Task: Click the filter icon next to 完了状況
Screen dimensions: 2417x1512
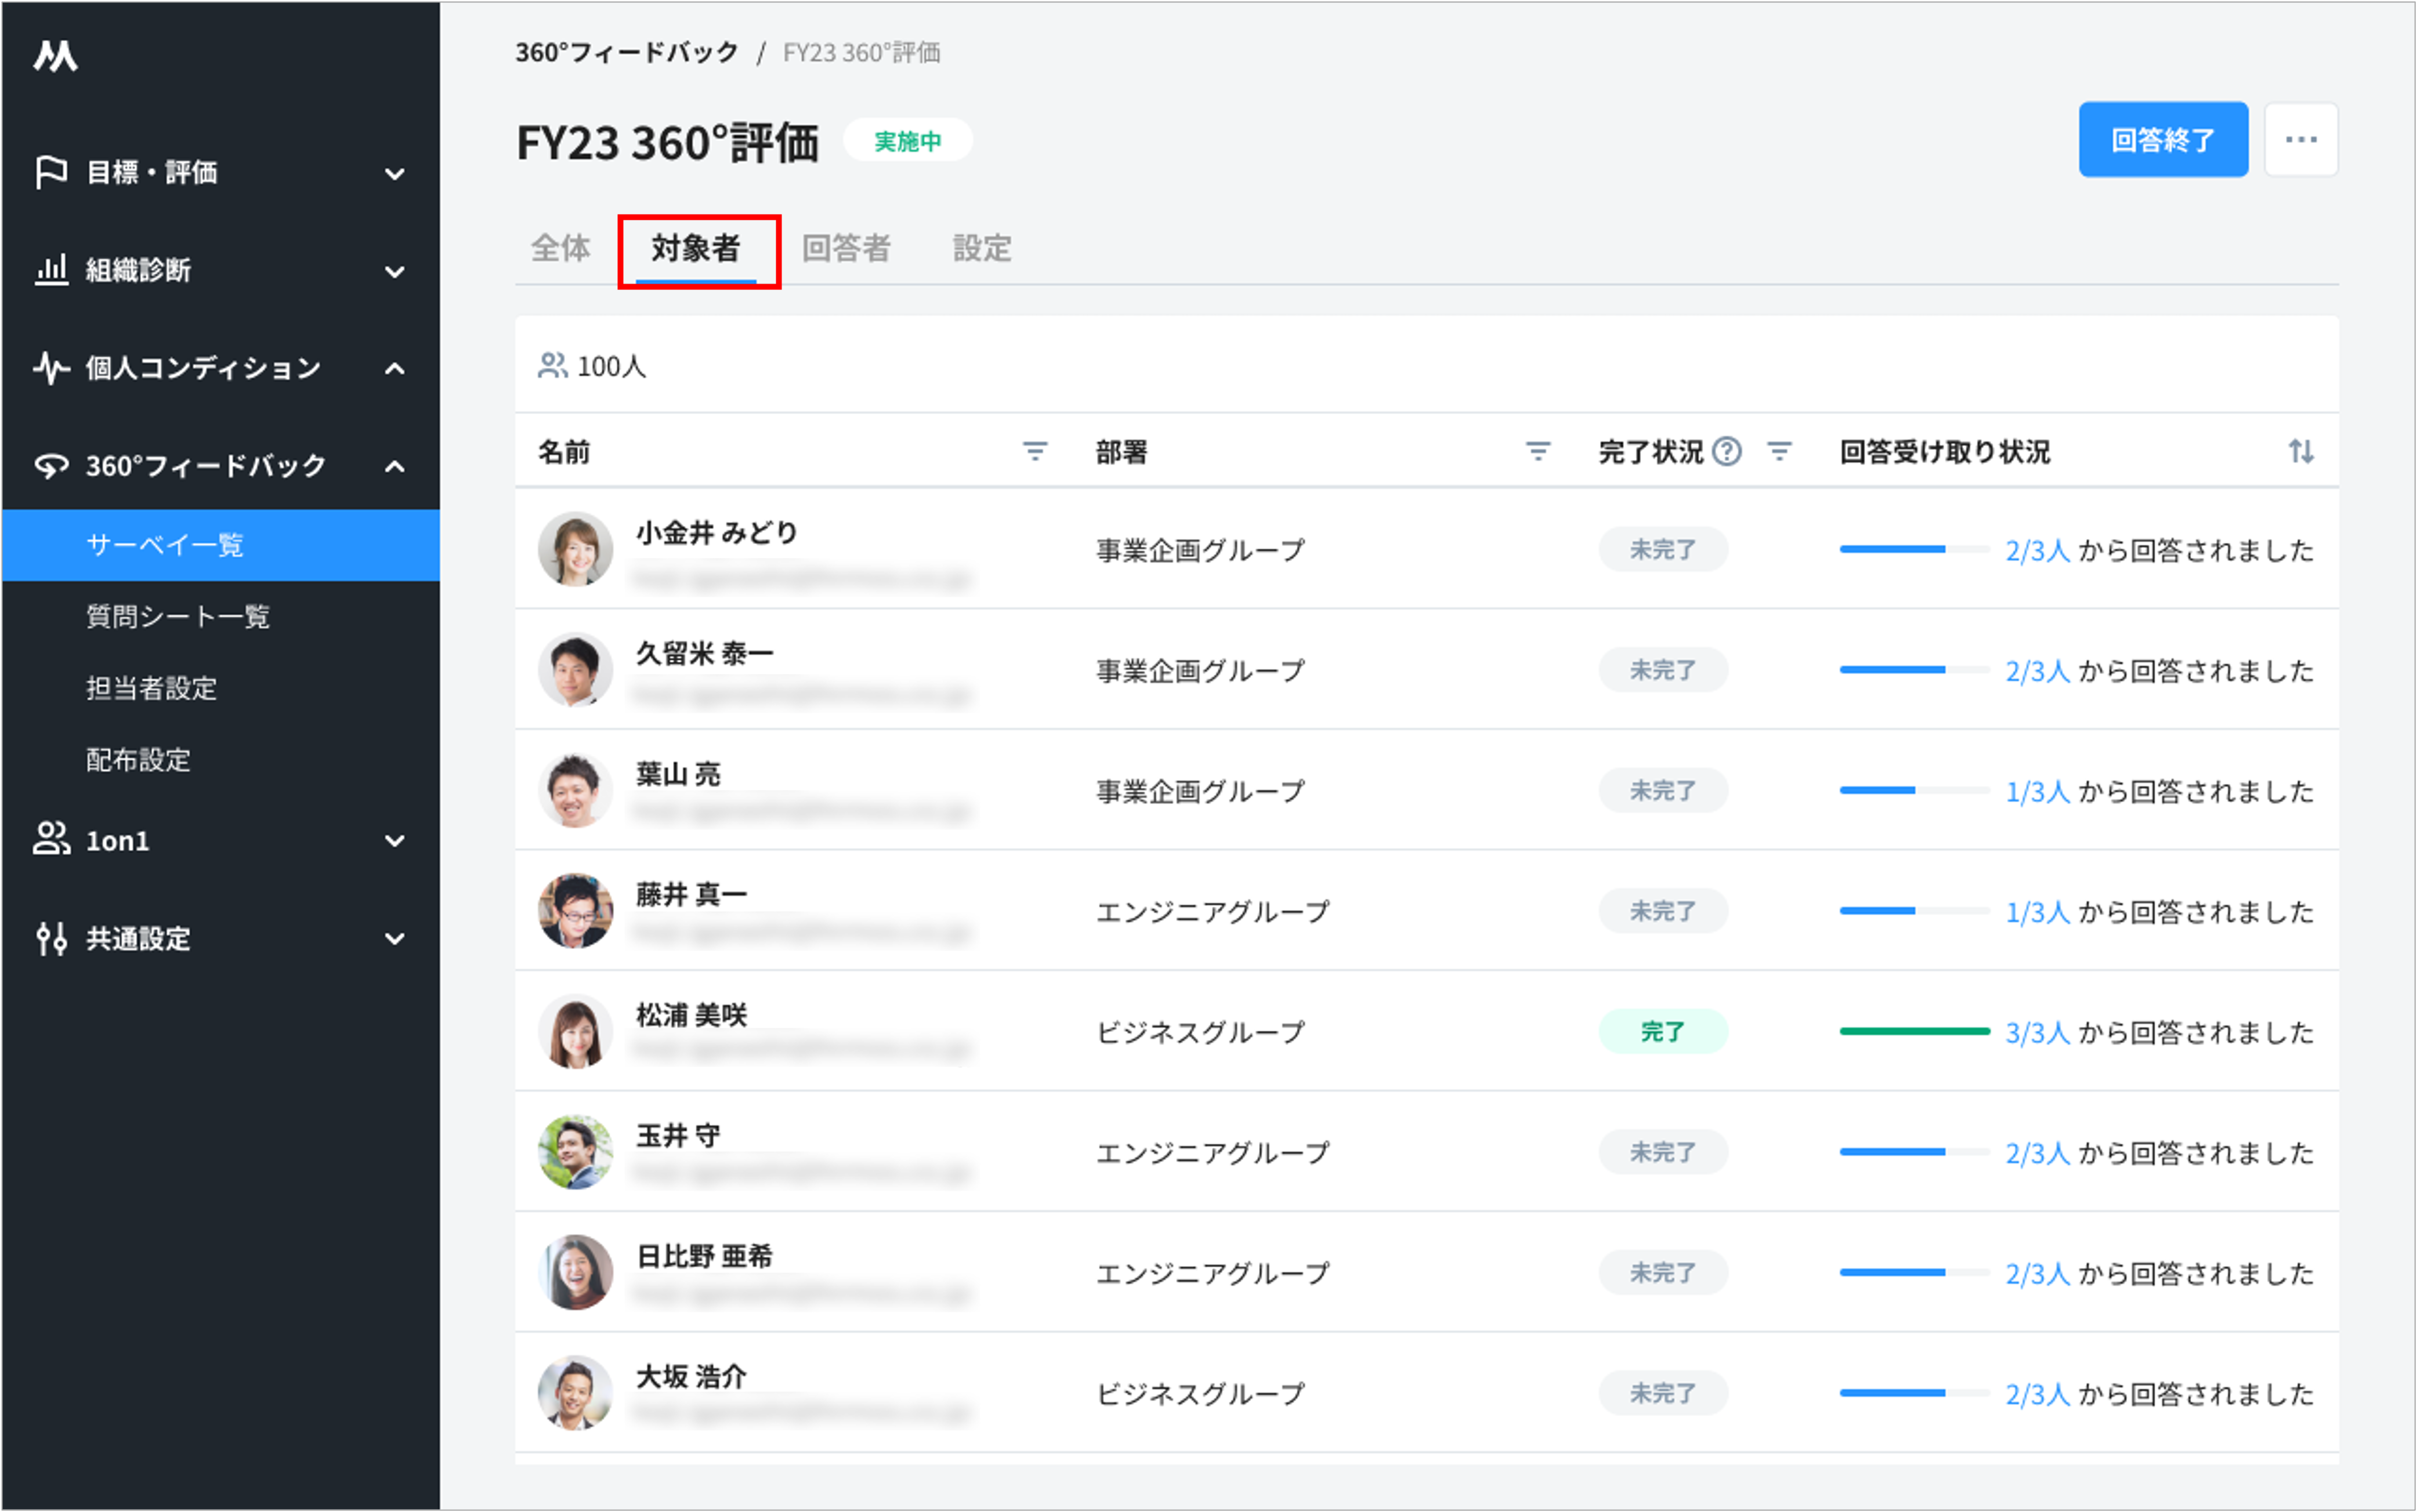Action: [1779, 451]
